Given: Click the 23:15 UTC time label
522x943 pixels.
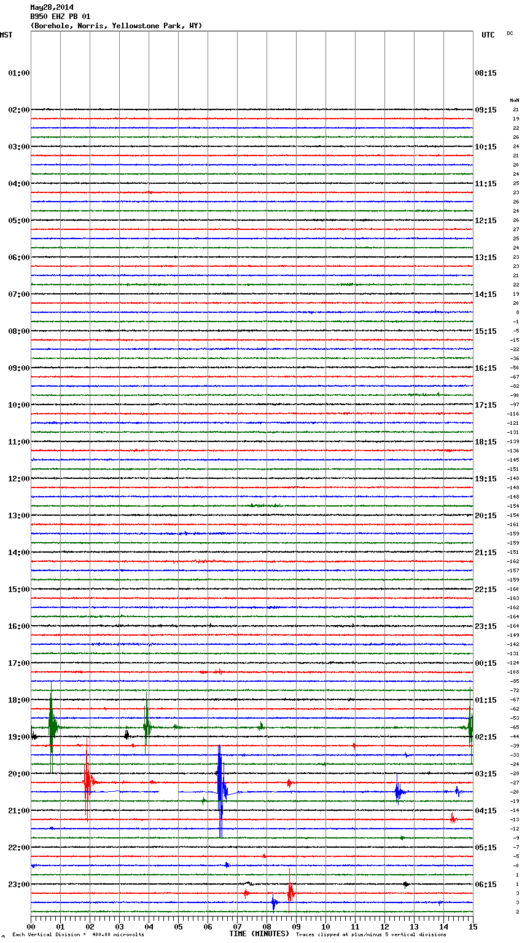Looking at the screenshot, I should (486, 626).
